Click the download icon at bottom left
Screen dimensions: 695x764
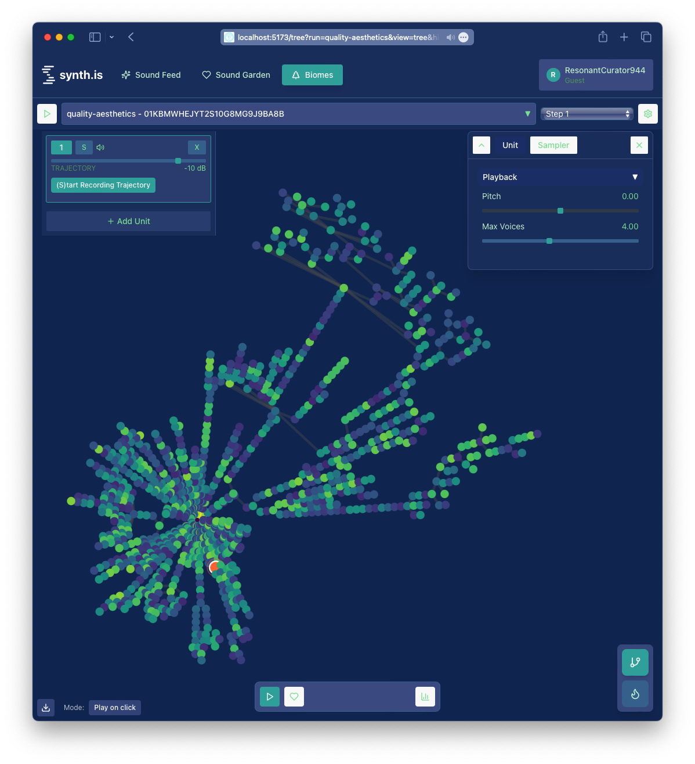46,708
